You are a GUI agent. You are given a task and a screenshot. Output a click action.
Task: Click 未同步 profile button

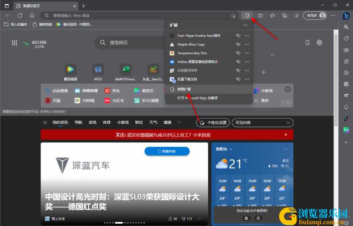pyautogui.click(x=315, y=15)
